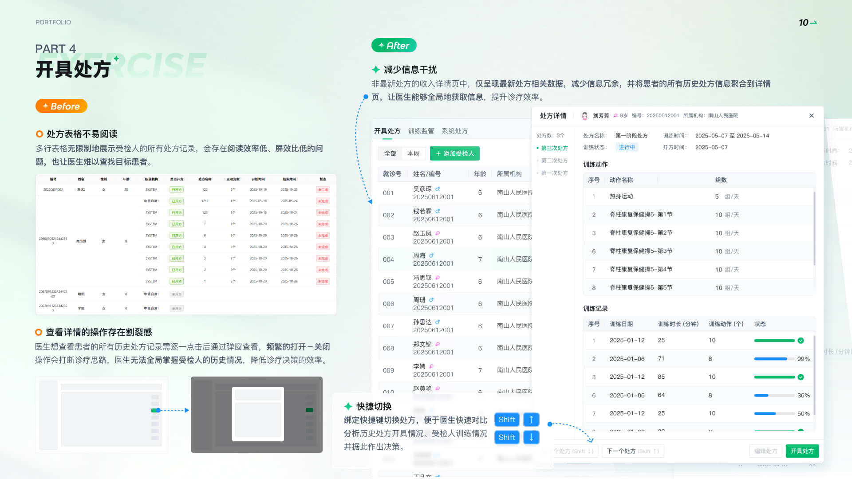Click the 50% progress bar

[774, 414]
